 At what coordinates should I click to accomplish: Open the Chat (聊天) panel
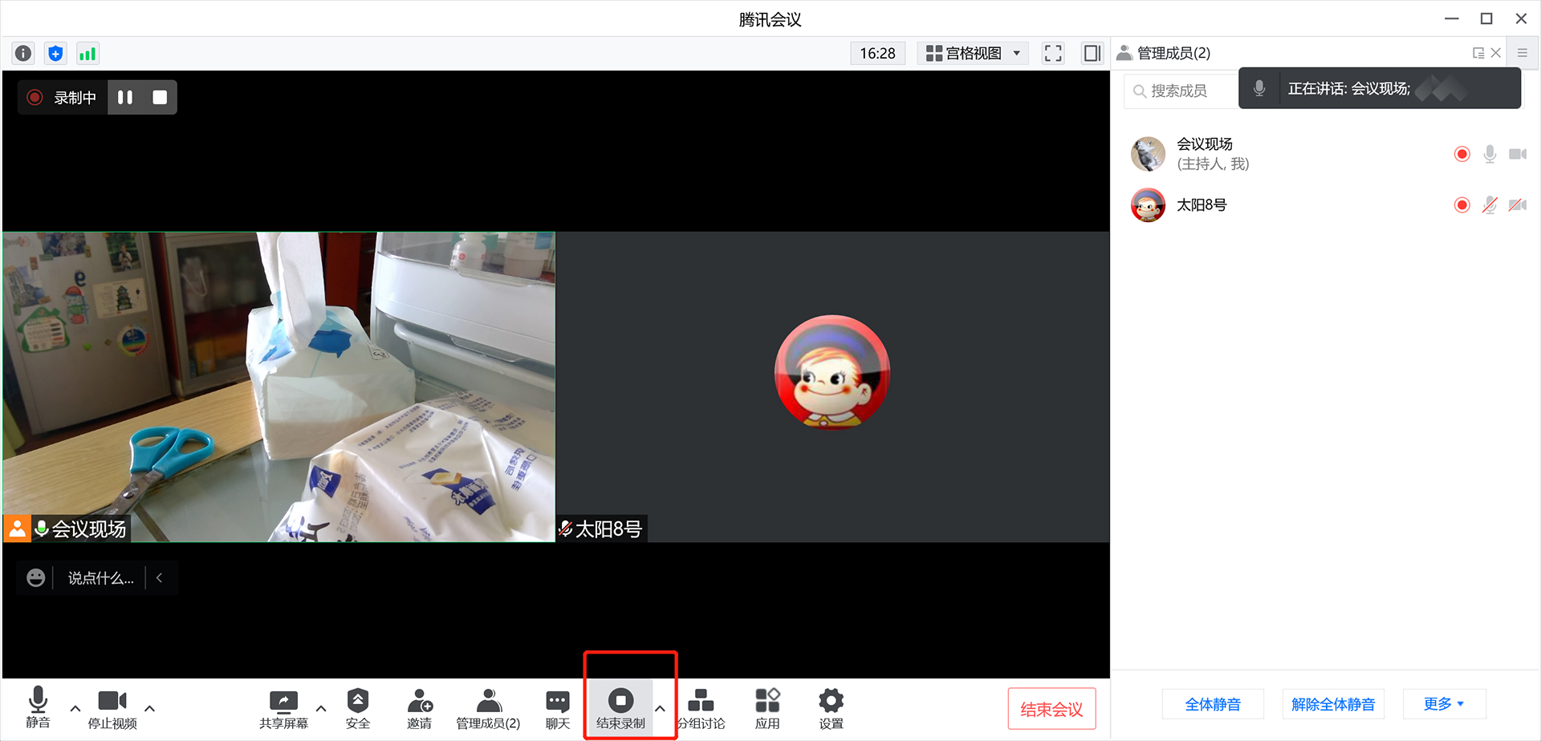click(x=557, y=709)
